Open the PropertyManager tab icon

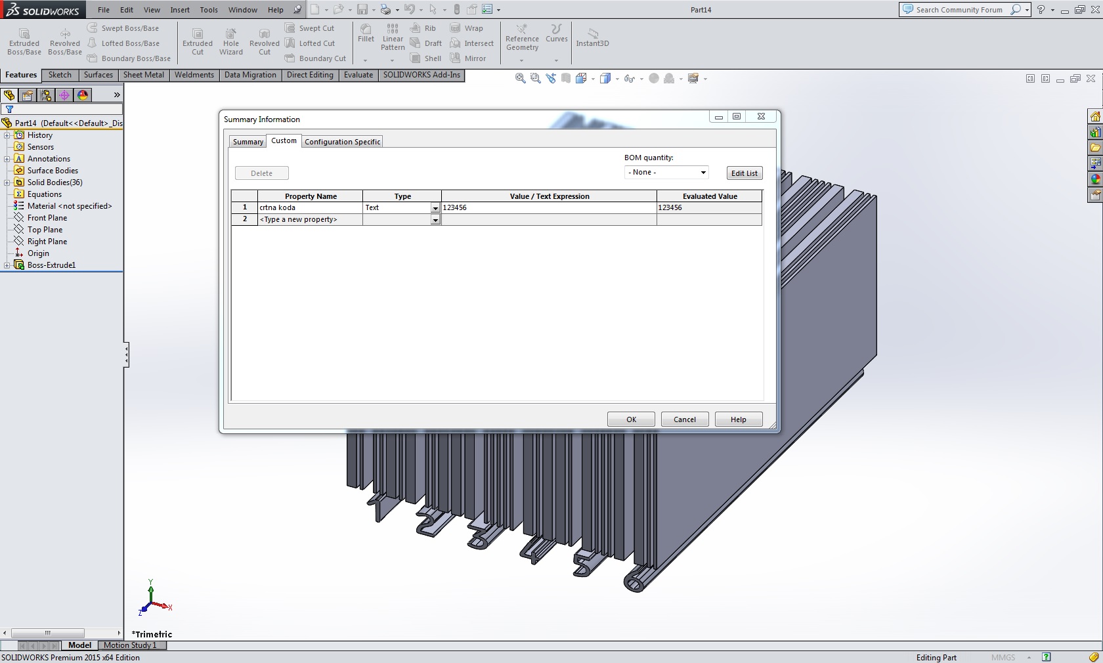28,95
